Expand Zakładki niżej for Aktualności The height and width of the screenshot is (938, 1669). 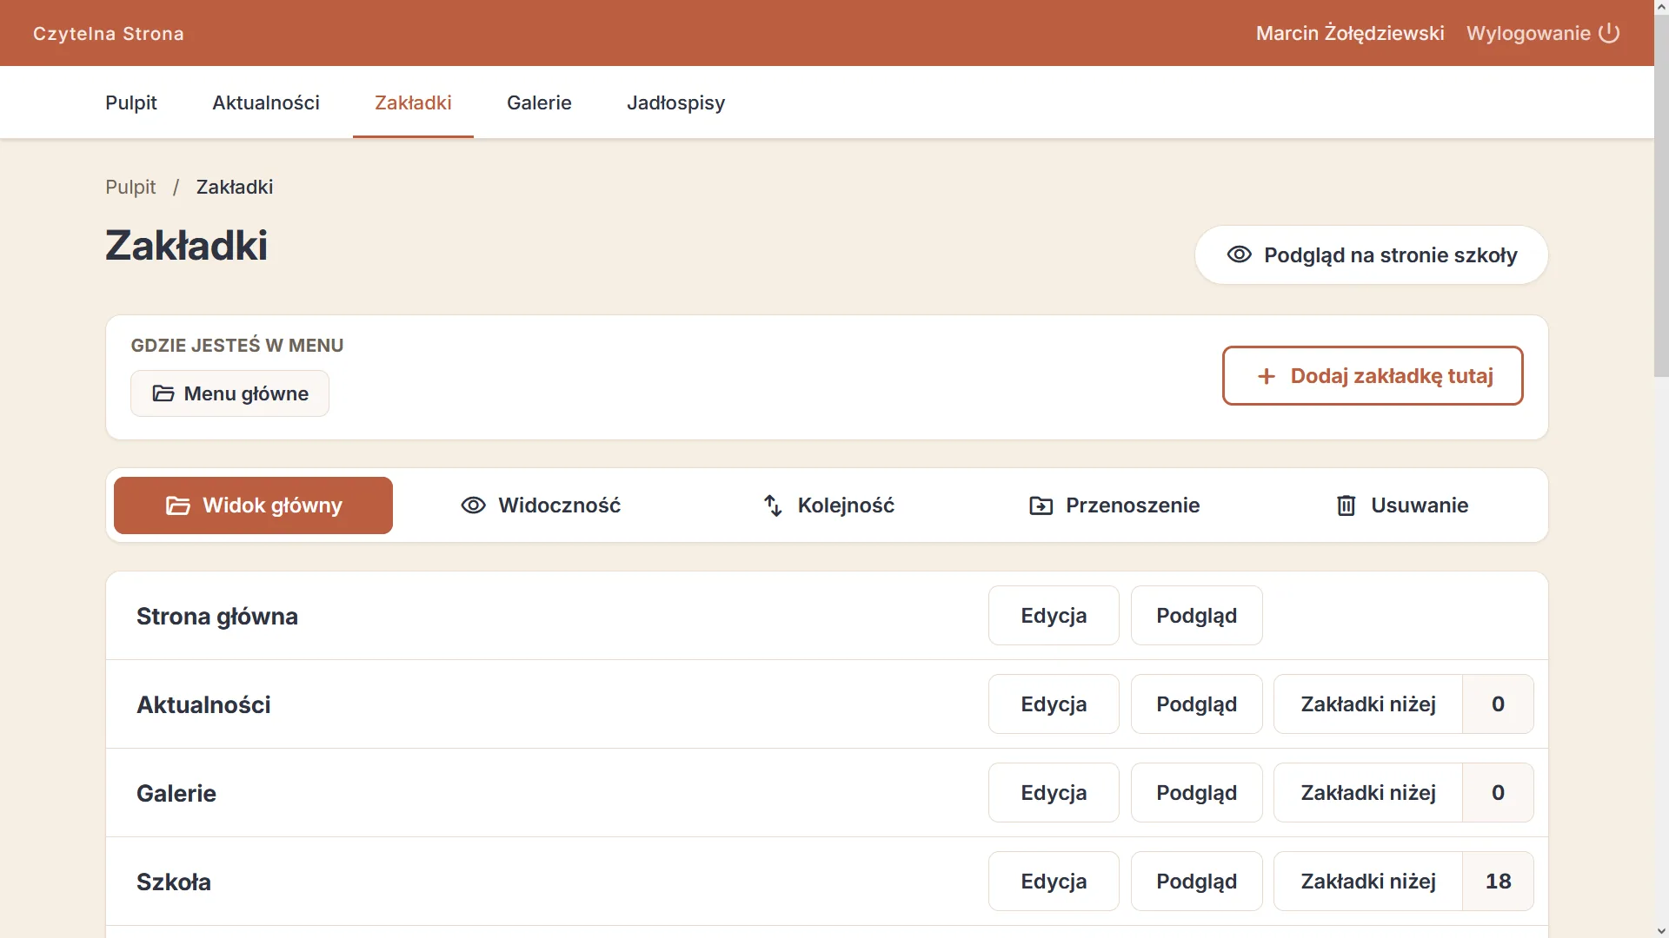[1404, 703]
